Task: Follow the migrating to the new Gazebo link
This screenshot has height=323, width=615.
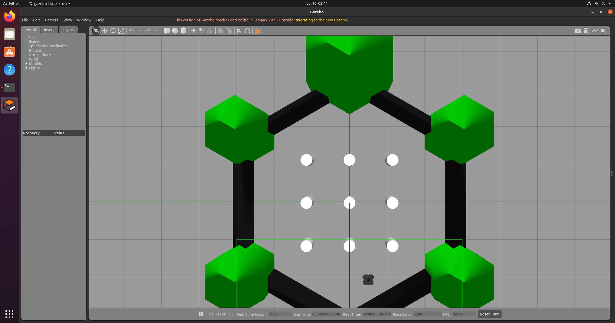Action: coord(321,20)
